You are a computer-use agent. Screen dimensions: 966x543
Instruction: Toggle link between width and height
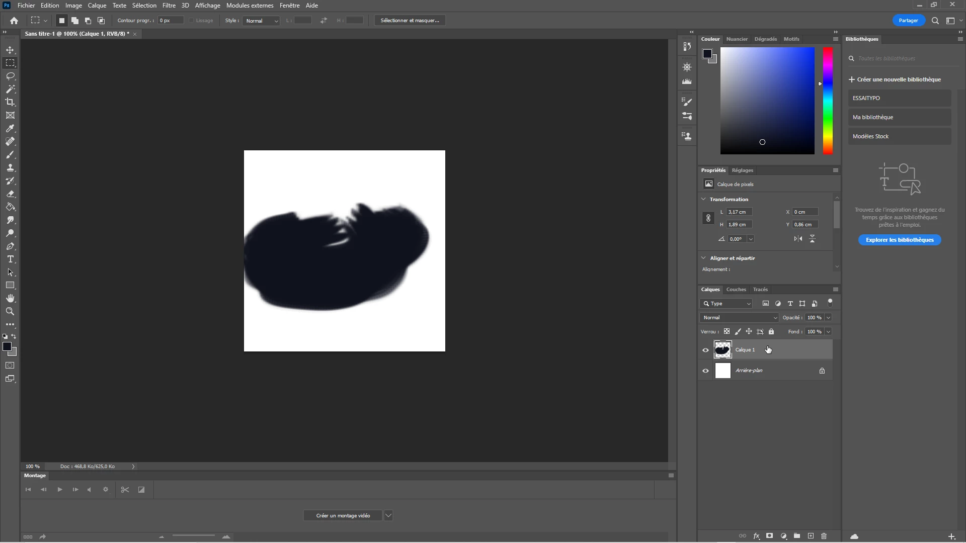point(708,218)
